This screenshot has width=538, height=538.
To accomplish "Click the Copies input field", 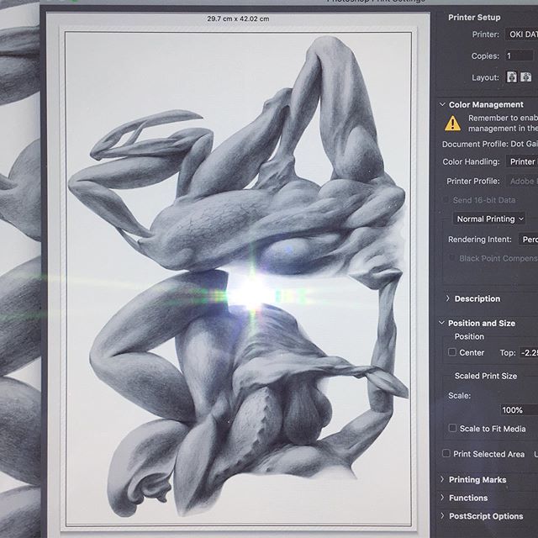I will (x=520, y=55).
